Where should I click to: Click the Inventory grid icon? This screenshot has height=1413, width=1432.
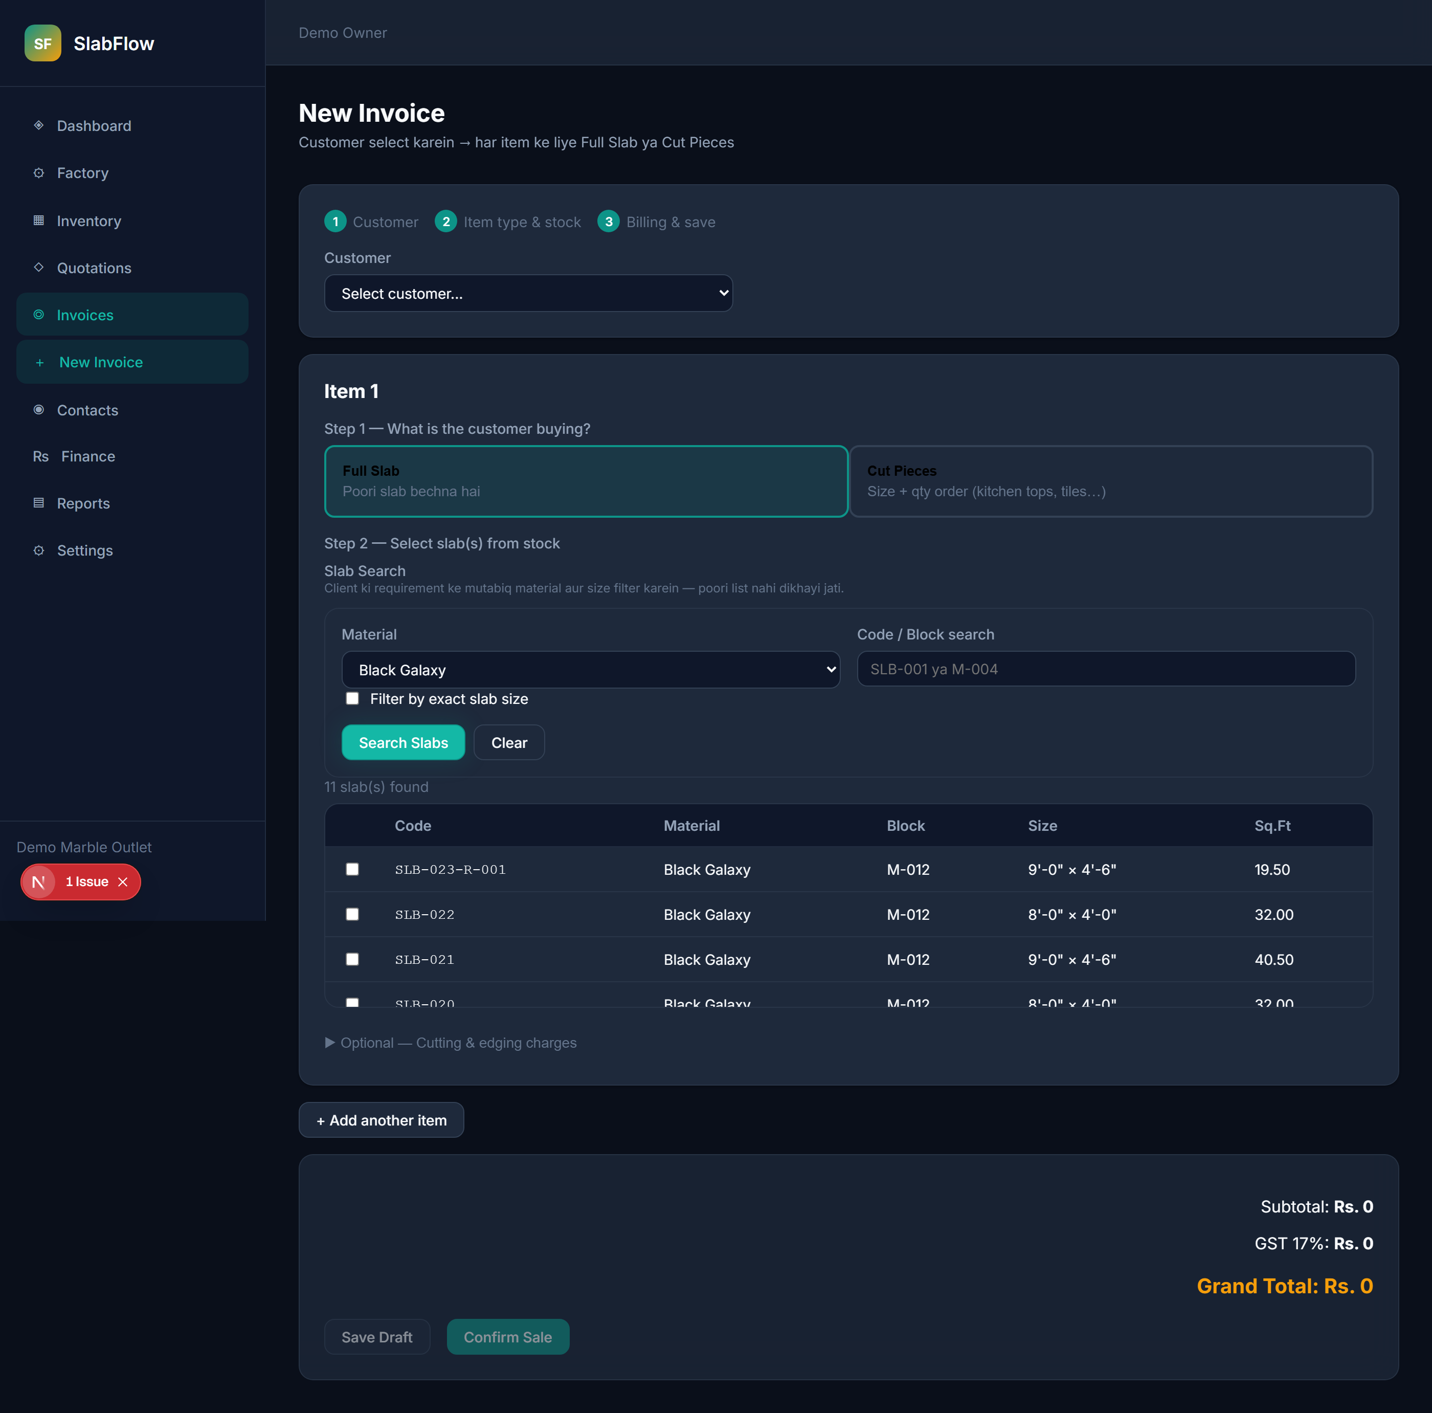click(38, 220)
